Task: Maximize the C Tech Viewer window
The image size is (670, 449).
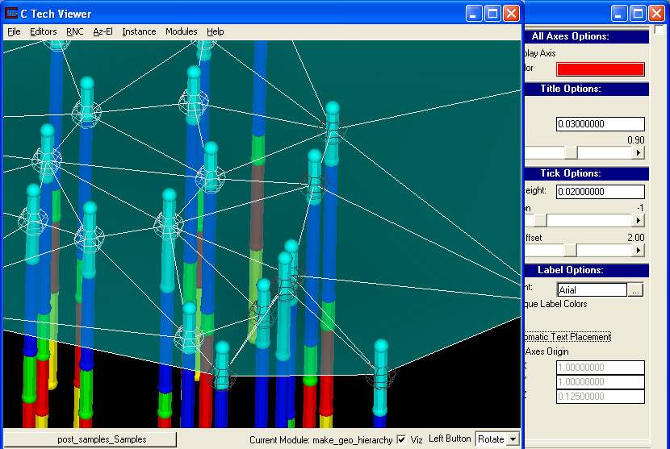Action: click(x=492, y=14)
